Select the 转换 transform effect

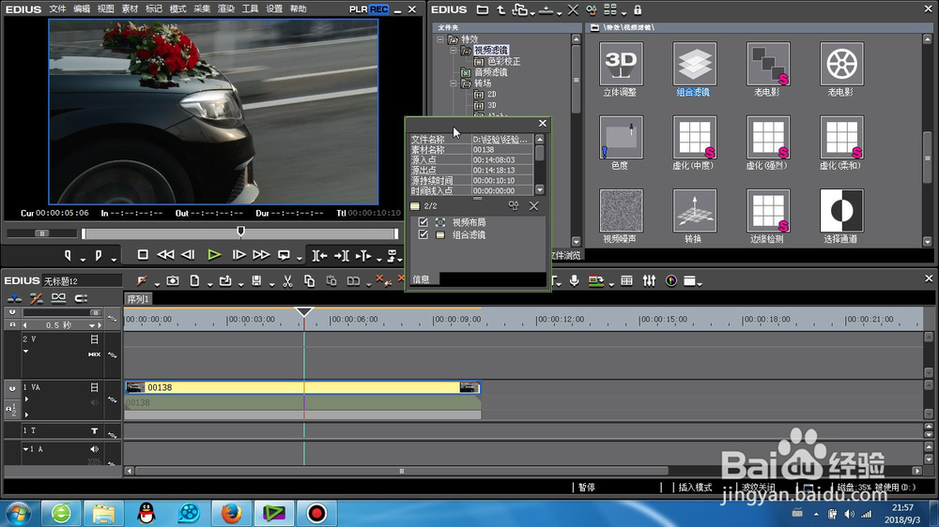694,211
